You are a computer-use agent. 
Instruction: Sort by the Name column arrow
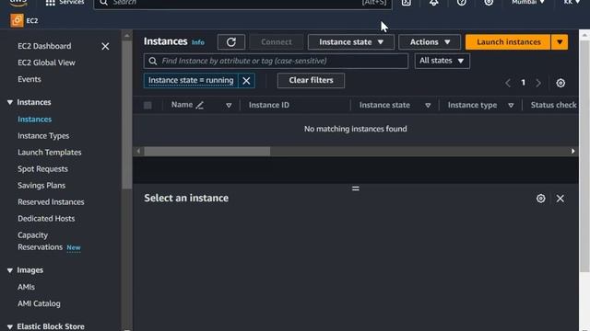click(x=229, y=106)
